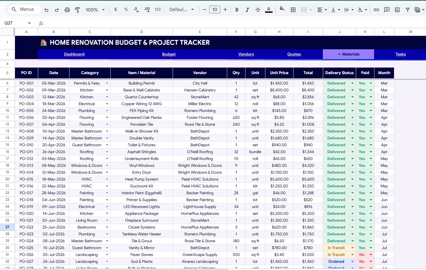Open vertical align options
Screen dimensions: 426x270
[335, 10]
